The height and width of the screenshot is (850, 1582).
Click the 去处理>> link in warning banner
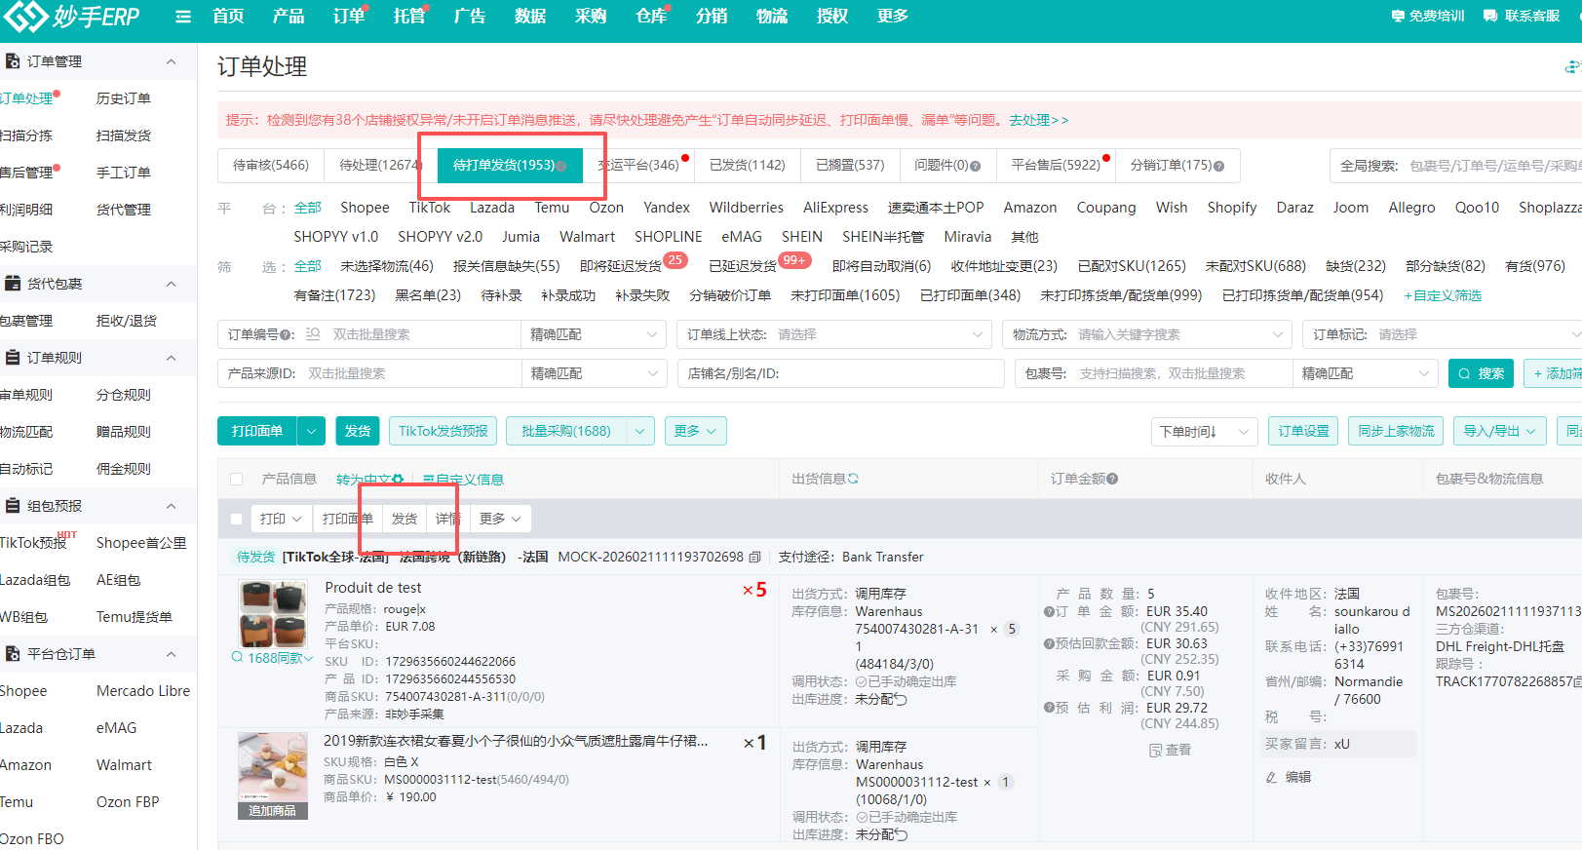tap(1038, 120)
